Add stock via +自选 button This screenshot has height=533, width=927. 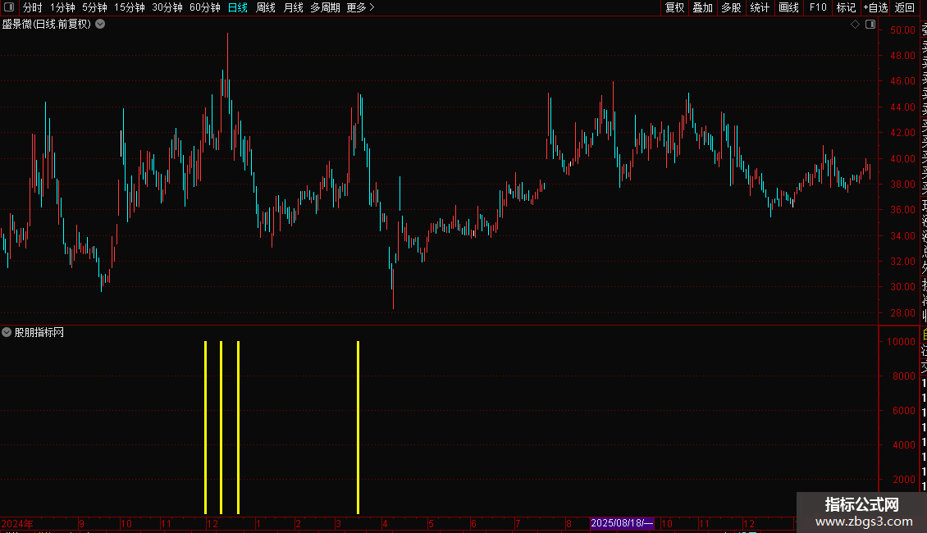[875, 7]
